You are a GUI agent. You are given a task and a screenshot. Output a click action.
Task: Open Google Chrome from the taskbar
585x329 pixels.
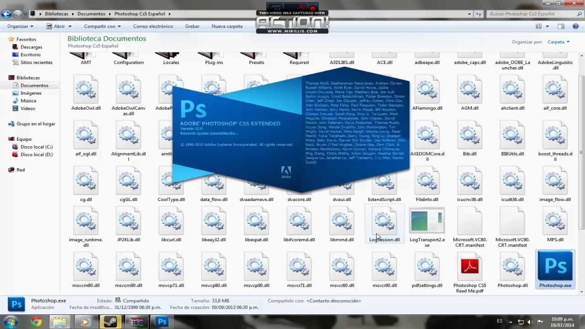point(36,322)
